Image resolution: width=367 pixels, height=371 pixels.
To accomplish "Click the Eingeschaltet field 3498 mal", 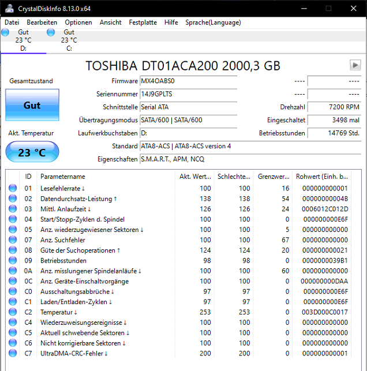I will 334,120.
